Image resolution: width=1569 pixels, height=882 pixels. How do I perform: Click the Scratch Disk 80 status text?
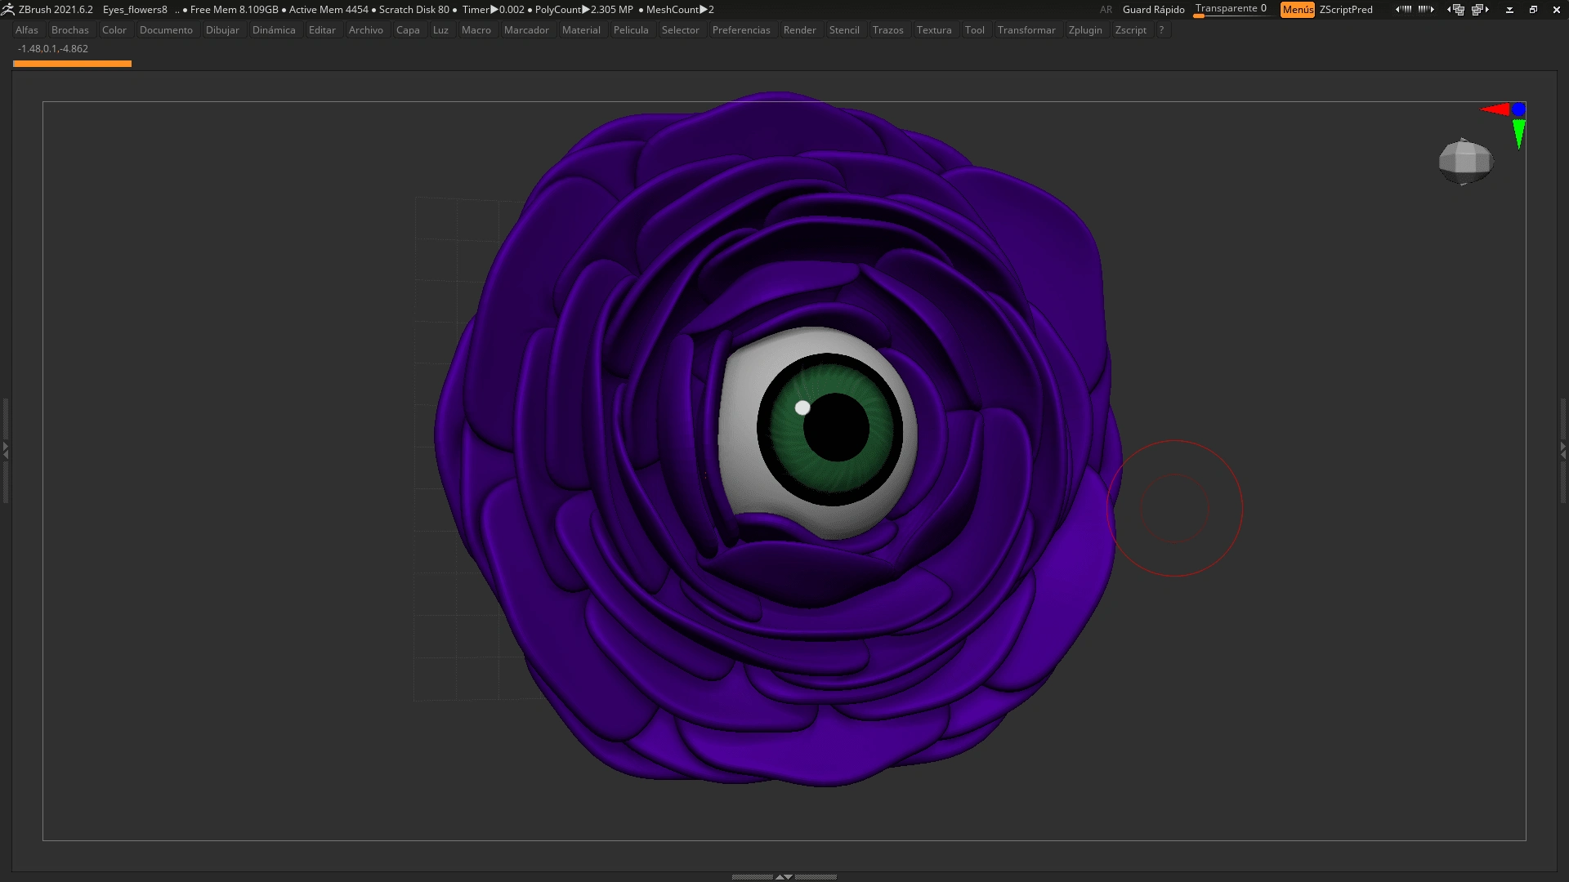coord(414,10)
